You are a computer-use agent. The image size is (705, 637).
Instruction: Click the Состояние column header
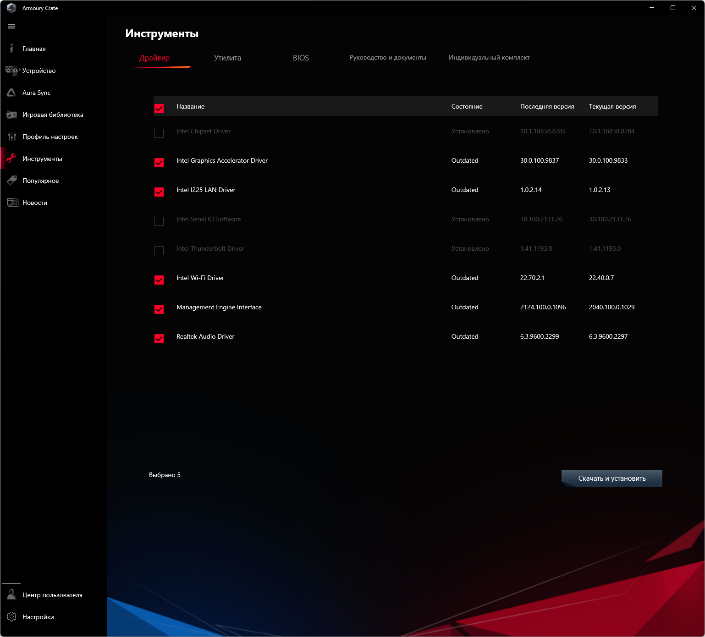(467, 106)
